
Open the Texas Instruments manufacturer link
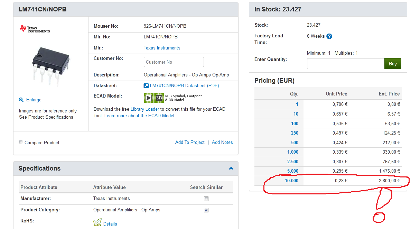[162, 48]
